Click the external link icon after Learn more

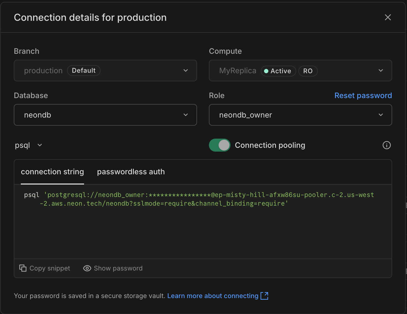[x=265, y=296]
